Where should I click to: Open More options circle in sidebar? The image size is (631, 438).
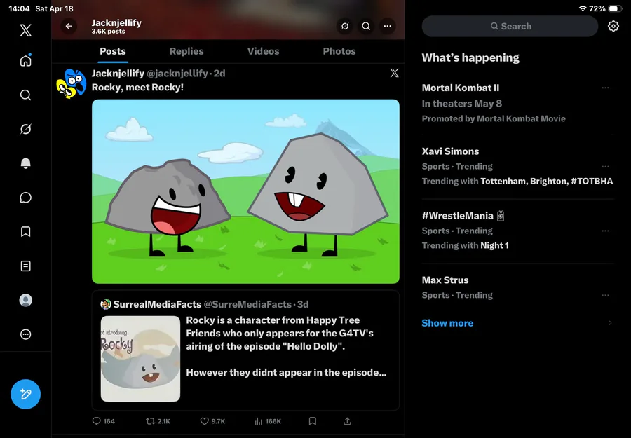coord(25,334)
